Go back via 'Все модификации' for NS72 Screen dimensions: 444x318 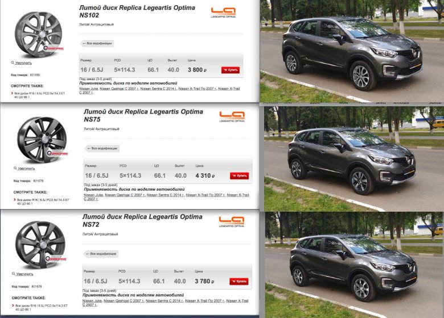tap(100, 254)
